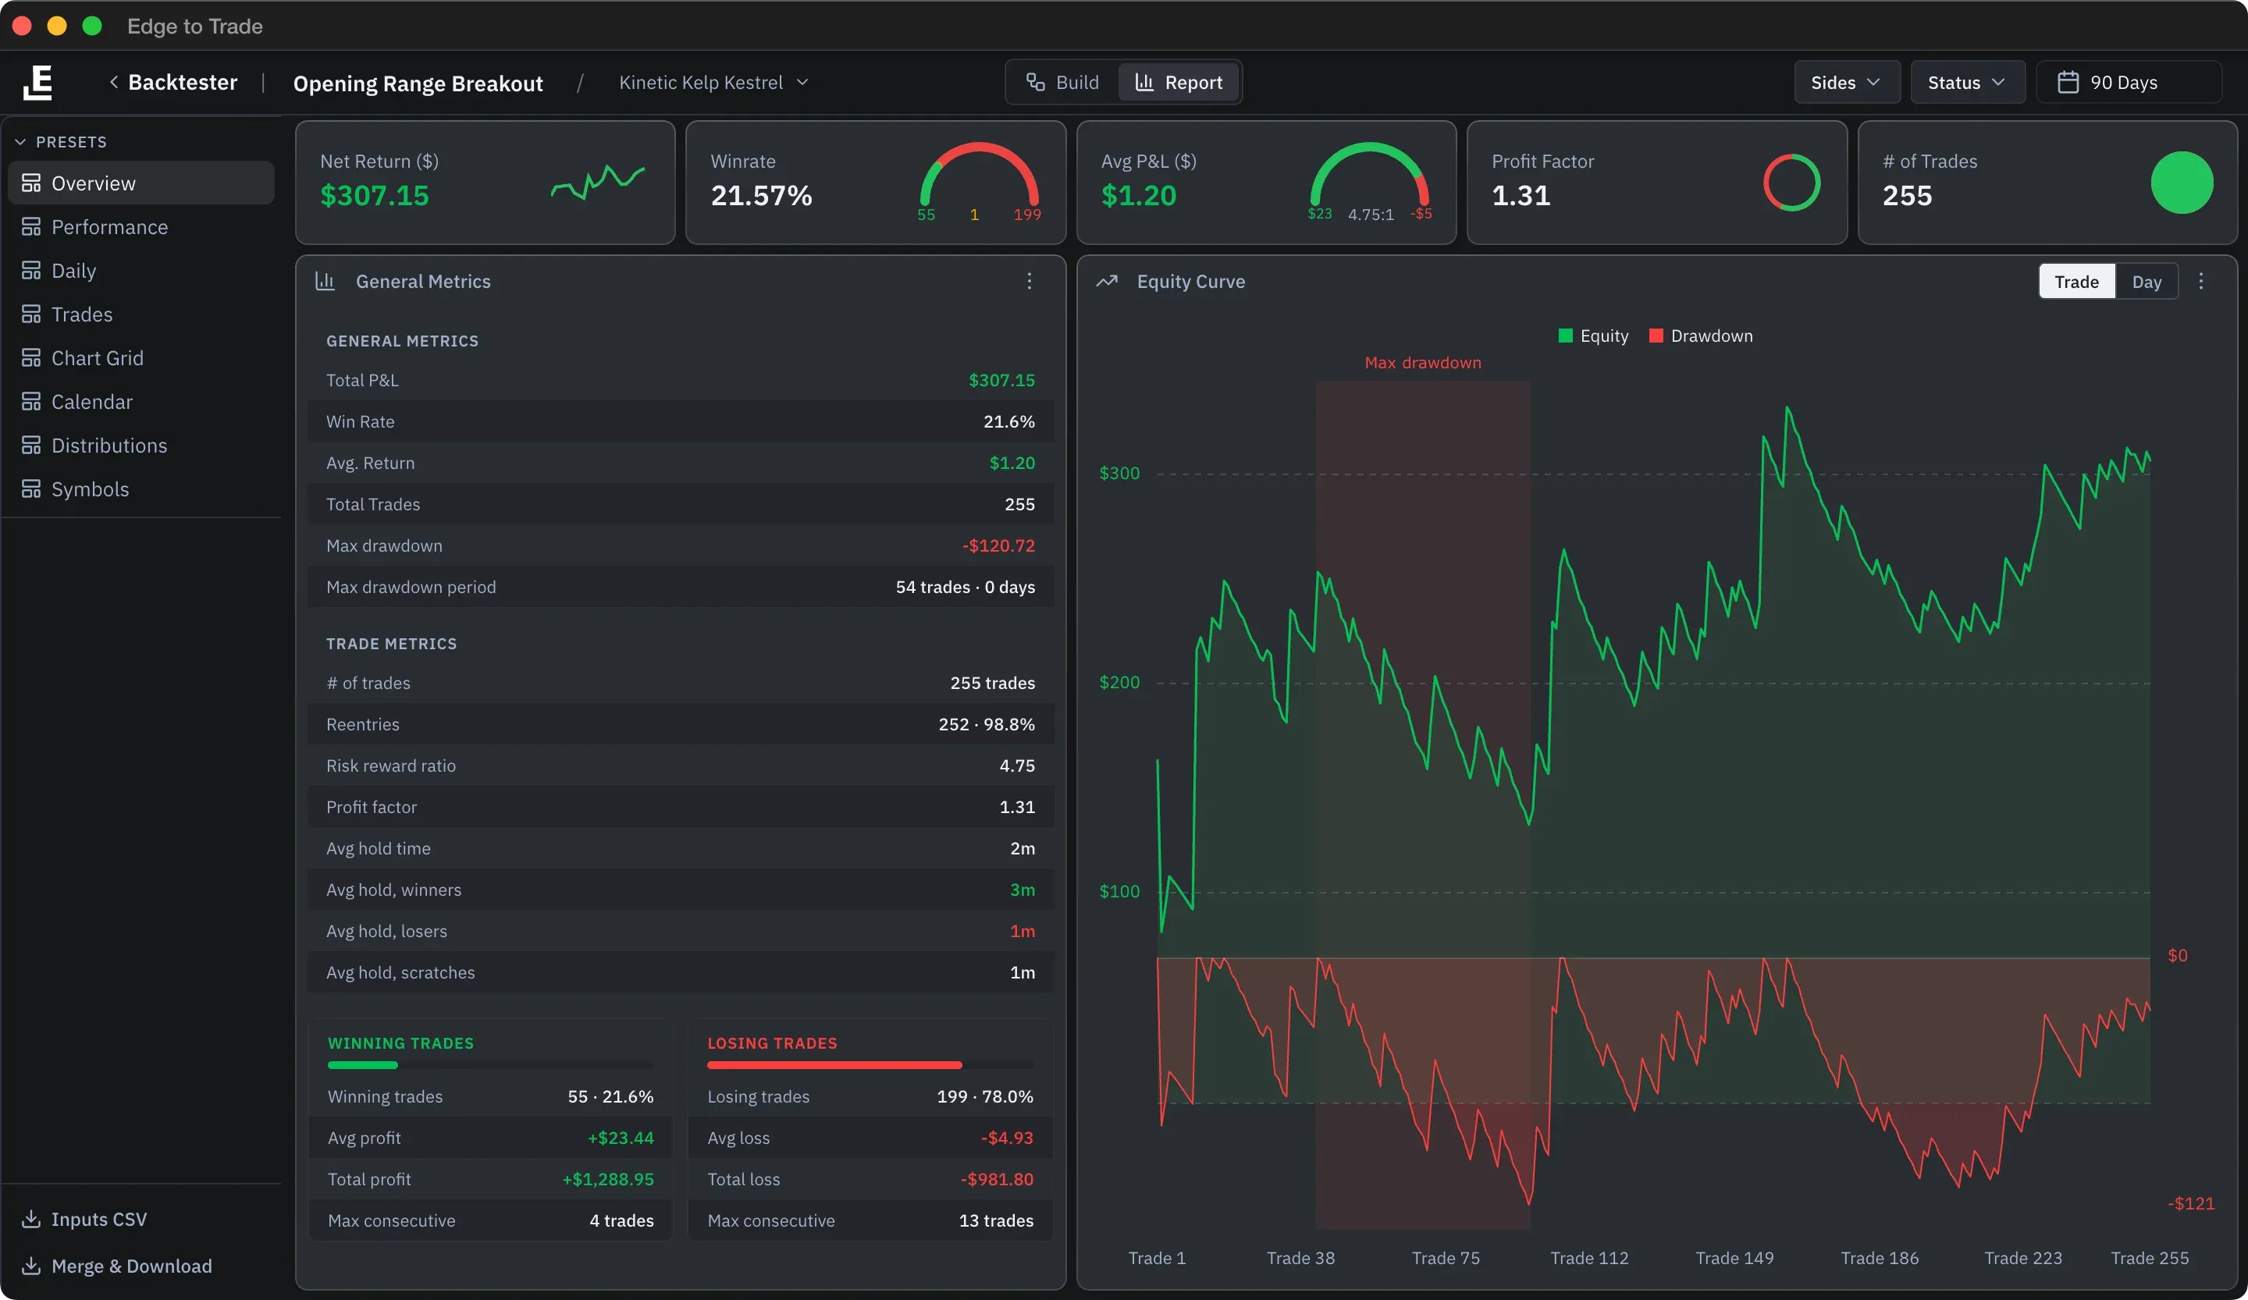Viewport: 2248px width, 1300px height.
Task: Switch Equity Curve to Trade view
Action: click(x=2075, y=281)
